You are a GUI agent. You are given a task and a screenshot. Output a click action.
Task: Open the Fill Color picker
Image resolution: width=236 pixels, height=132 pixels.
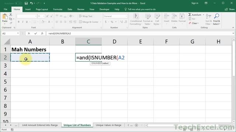click(43, 22)
